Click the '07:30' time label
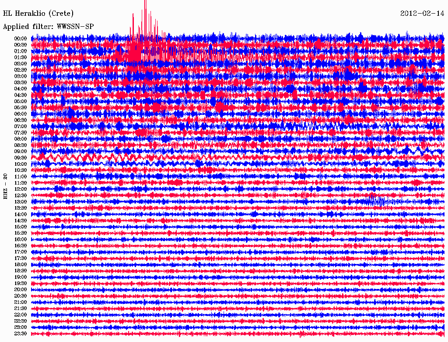This screenshot has height=342, width=448. pos(21,133)
